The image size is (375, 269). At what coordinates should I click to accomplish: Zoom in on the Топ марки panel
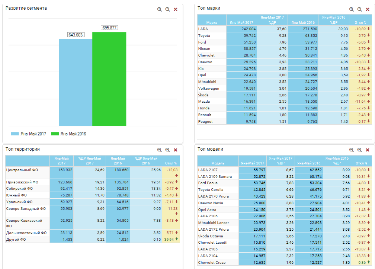coord(352,9)
